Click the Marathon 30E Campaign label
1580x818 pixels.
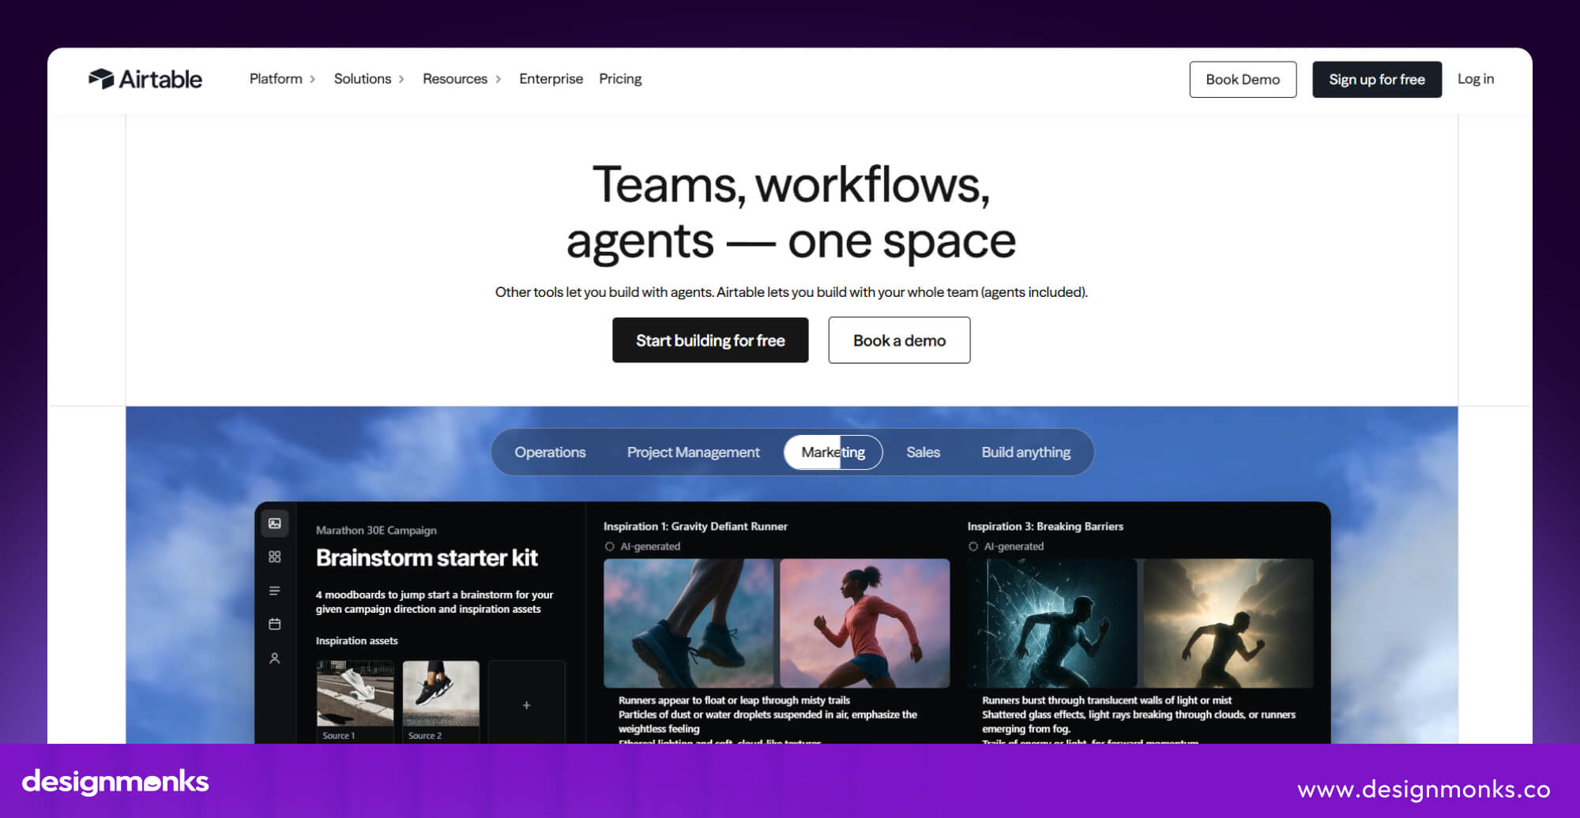click(376, 531)
